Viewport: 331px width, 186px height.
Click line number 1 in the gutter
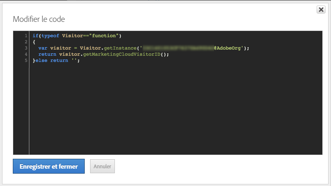point(26,35)
